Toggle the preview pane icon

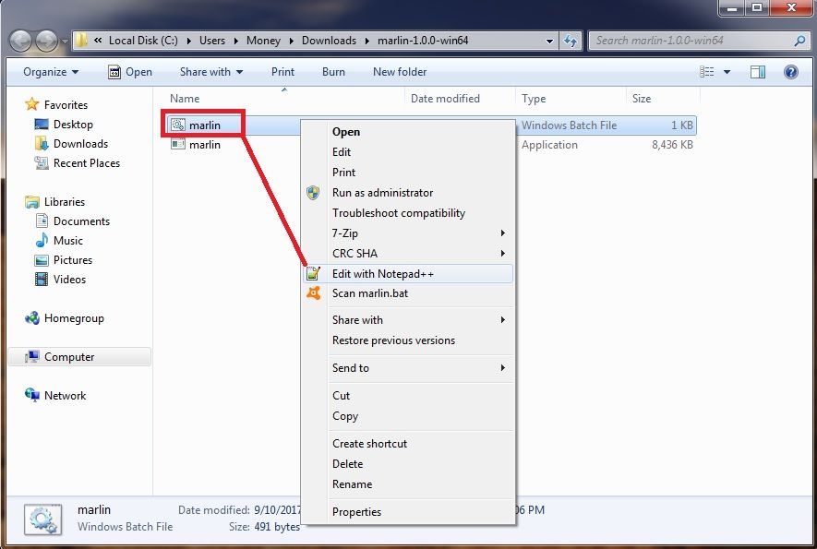tap(758, 72)
